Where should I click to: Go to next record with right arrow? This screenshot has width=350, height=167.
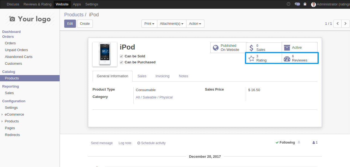345,24
